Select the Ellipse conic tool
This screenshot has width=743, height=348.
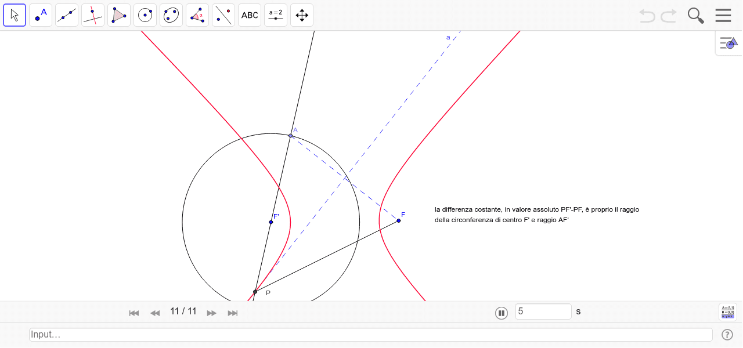pyautogui.click(x=171, y=15)
